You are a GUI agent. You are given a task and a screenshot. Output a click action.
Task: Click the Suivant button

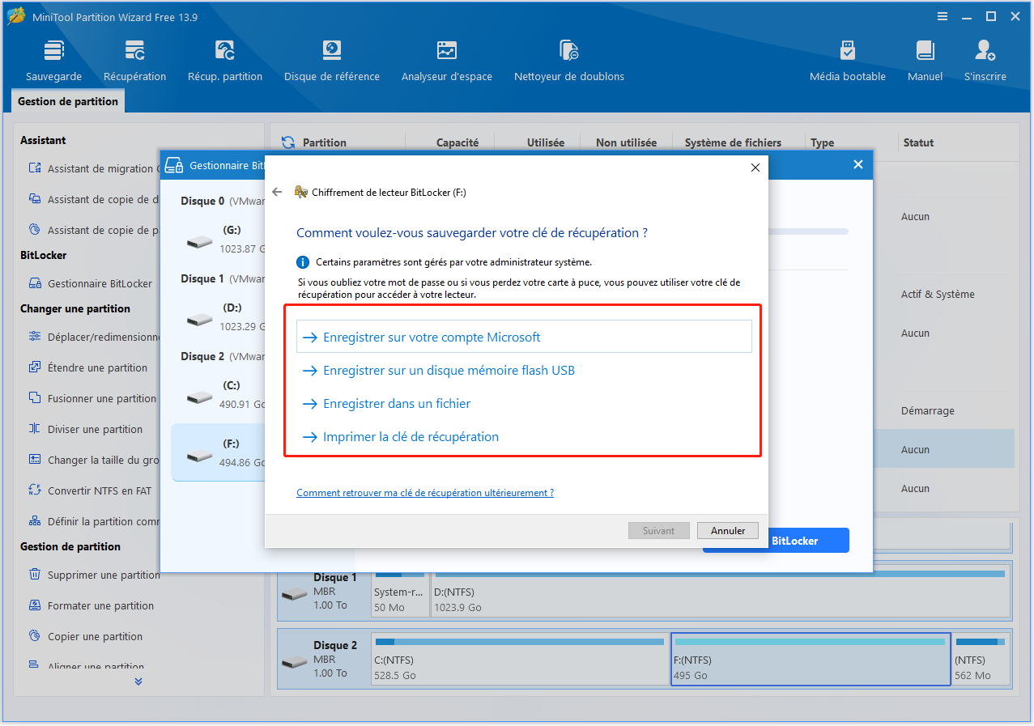pyautogui.click(x=659, y=531)
